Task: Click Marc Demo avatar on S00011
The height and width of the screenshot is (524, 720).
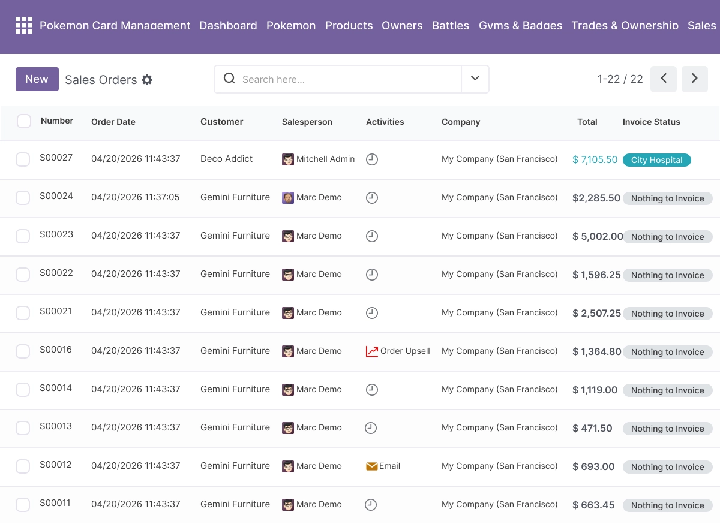Action: (x=288, y=505)
